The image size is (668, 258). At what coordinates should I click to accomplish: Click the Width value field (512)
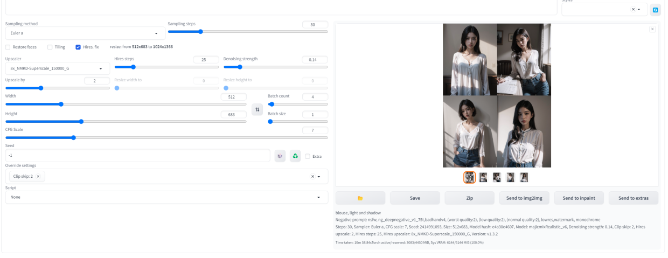click(233, 97)
